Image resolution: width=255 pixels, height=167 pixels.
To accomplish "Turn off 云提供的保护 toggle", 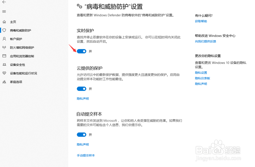I will click(x=82, y=89).
